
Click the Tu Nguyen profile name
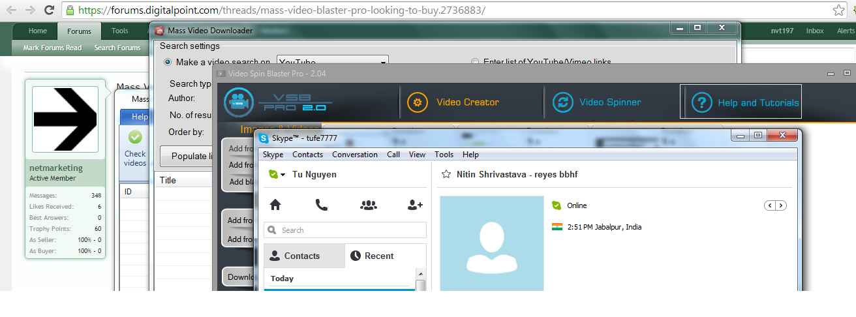(314, 175)
